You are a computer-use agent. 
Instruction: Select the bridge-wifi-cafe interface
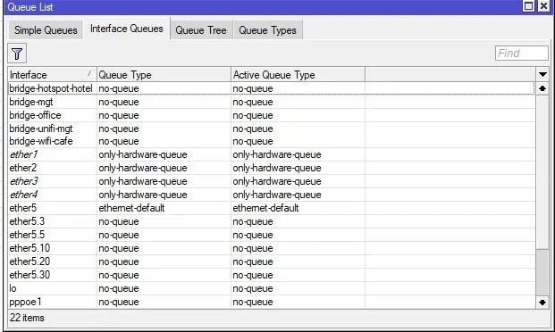click(272, 141)
